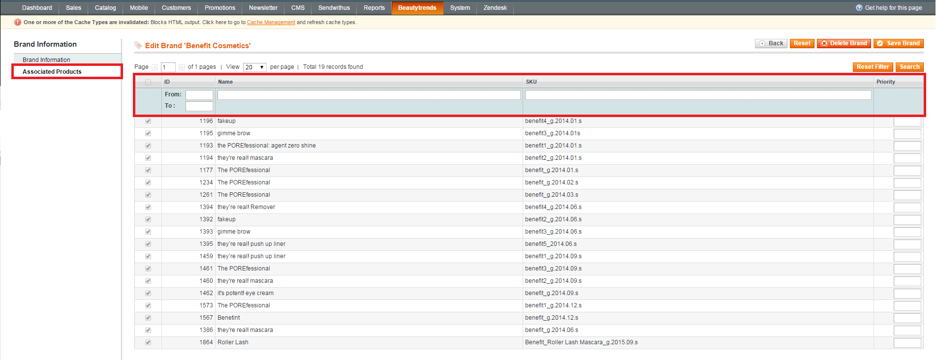Viewport: 937px width, 360px height.
Task: Uncheck product 1195 gimme brow
Action: coord(148,133)
